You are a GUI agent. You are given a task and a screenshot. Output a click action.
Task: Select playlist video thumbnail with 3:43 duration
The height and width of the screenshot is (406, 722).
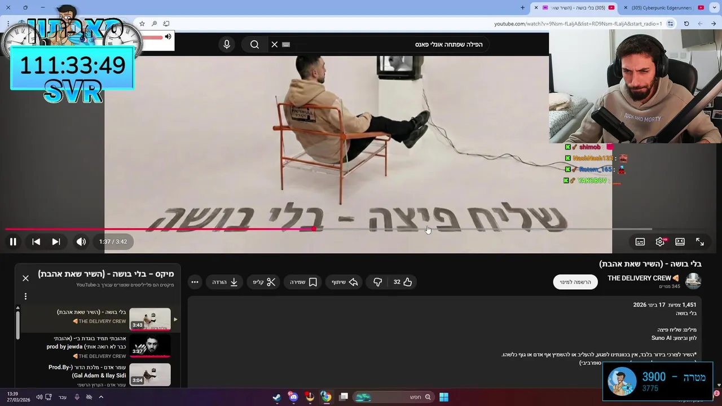coord(150,319)
